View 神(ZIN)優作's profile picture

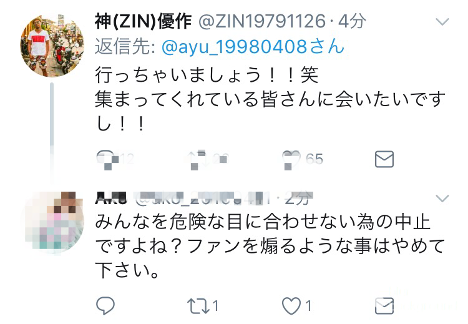(52, 46)
